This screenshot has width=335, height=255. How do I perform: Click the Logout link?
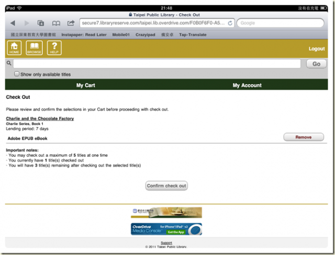317,49
